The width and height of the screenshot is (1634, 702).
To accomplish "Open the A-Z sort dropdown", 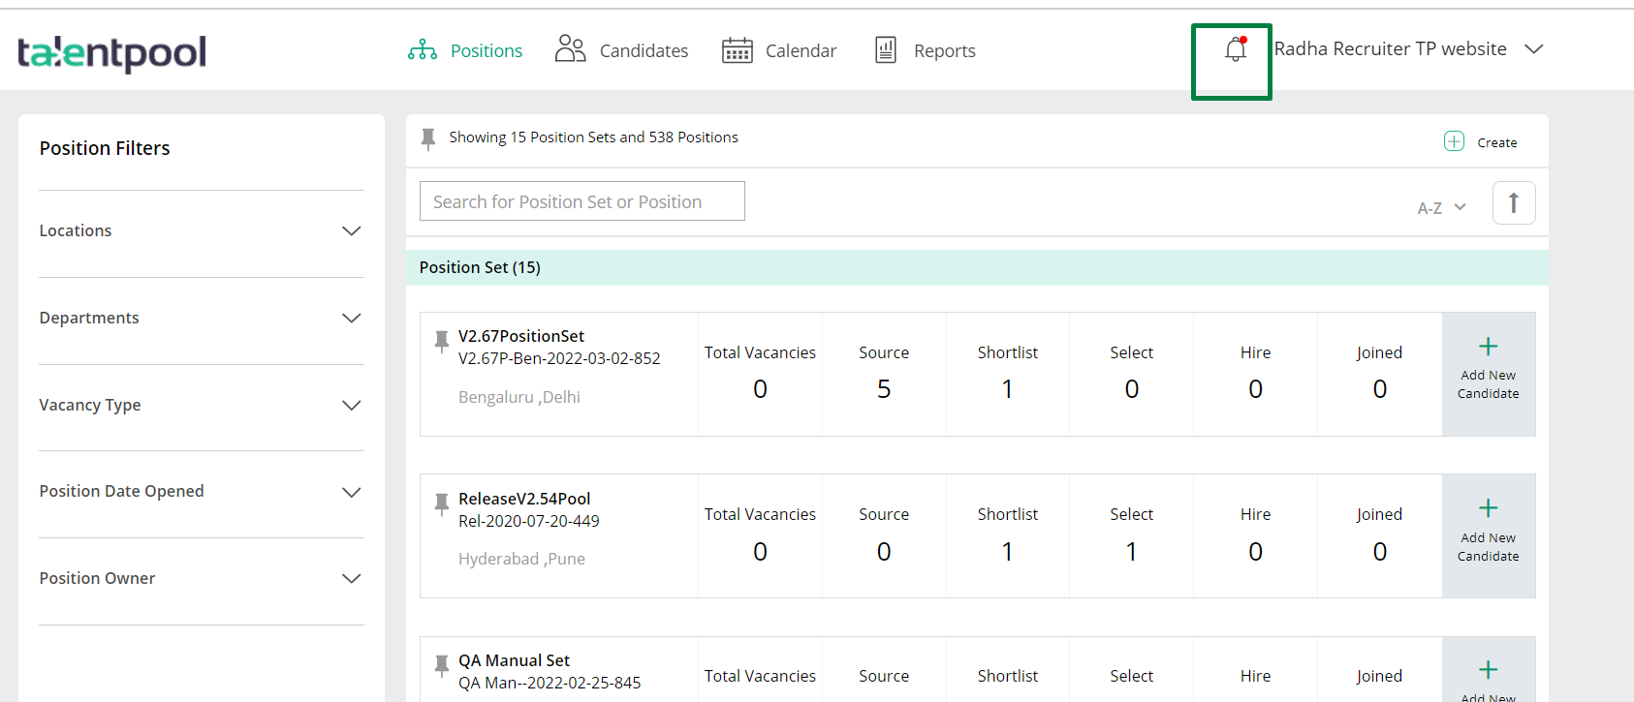I will 1442,207.
